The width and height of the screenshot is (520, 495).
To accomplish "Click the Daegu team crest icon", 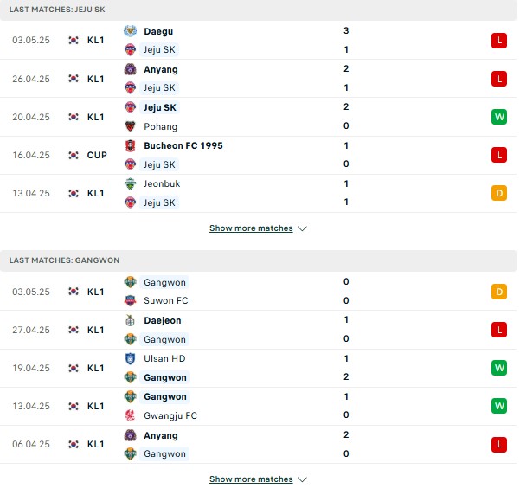I will coord(130,31).
